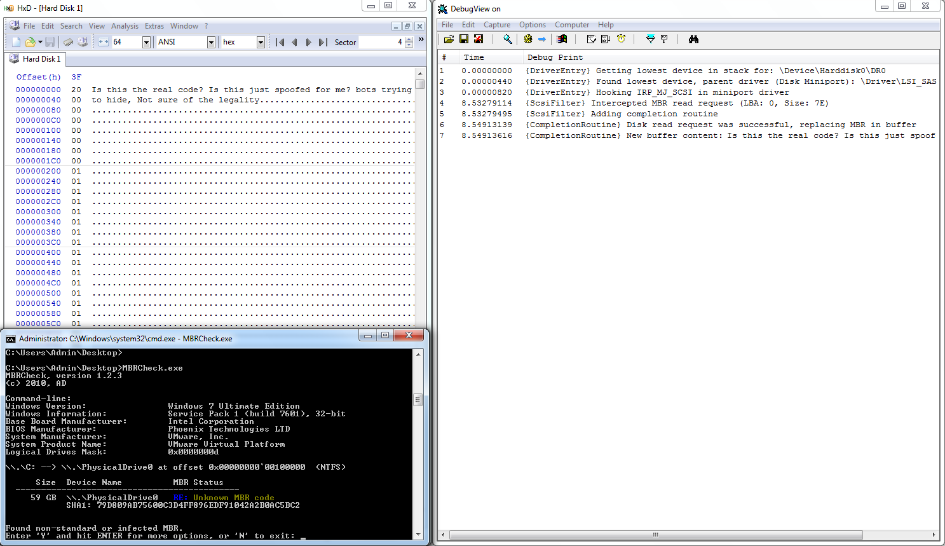Create a new file in HxD
Image resolution: width=945 pixels, height=546 pixels.
click(17, 42)
